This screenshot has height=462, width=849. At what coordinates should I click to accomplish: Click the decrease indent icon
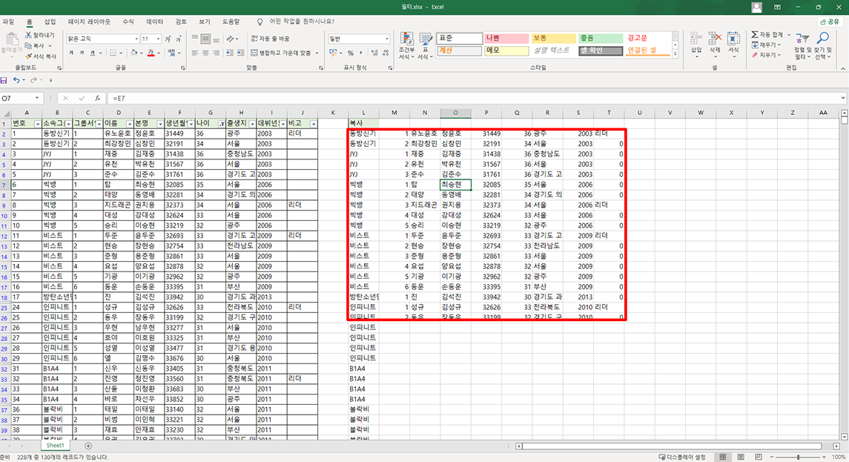tap(230, 53)
